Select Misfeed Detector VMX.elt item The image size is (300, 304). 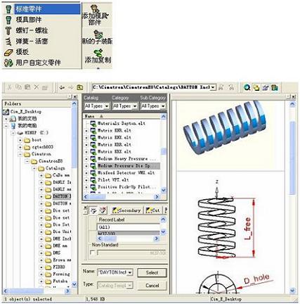click(126, 173)
